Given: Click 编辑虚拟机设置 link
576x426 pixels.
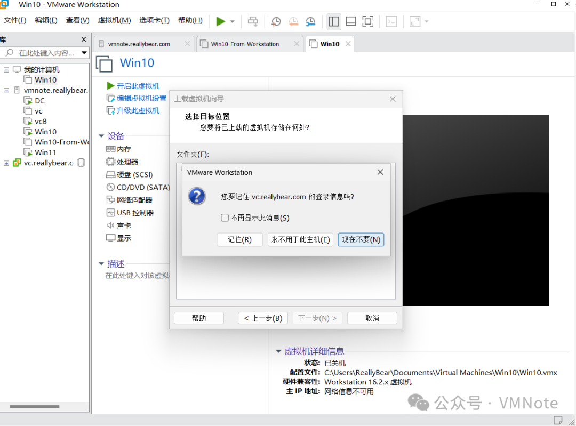Looking at the screenshot, I should click(141, 98).
